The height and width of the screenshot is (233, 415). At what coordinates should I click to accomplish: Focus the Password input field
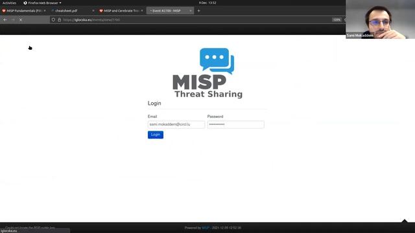[235, 124]
